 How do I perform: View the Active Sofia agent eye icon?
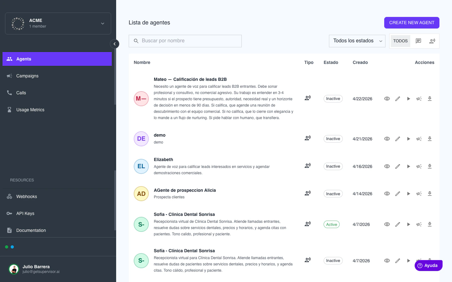(x=387, y=224)
